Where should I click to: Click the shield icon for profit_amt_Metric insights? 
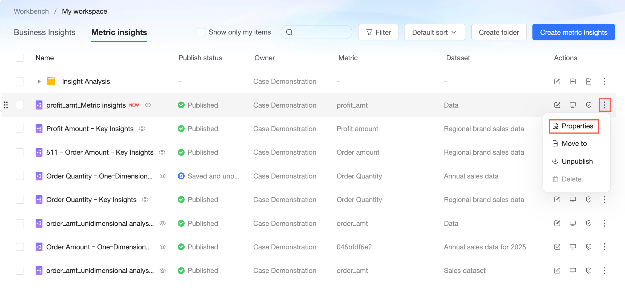pyautogui.click(x=589, y=105)
